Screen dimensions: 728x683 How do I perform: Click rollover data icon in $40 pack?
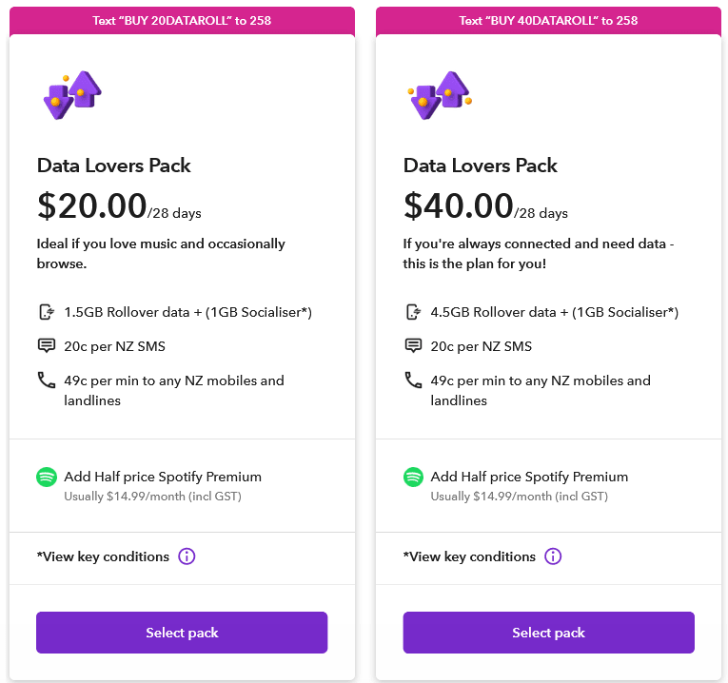413,312
